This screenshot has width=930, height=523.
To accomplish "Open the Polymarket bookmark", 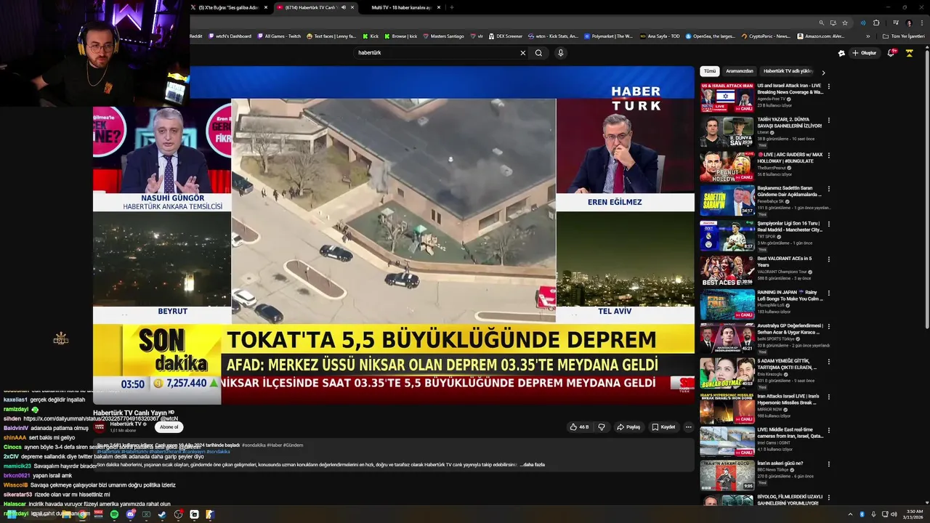I will click(609, 36).
